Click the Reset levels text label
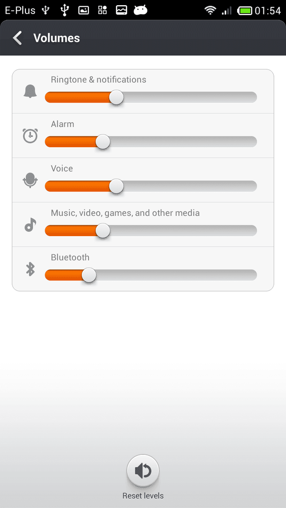Viewport: 286px width, 508px height. (143, 496)
